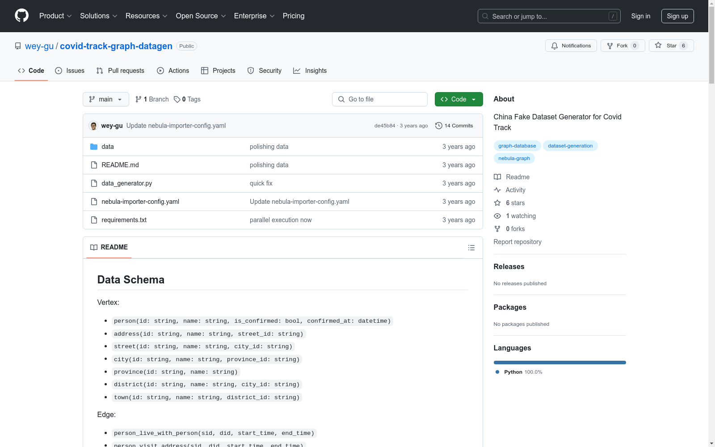Switch to the Issues tab
Image resolution: width=715 pixels, height=447 pixels.
coord(70,71)
